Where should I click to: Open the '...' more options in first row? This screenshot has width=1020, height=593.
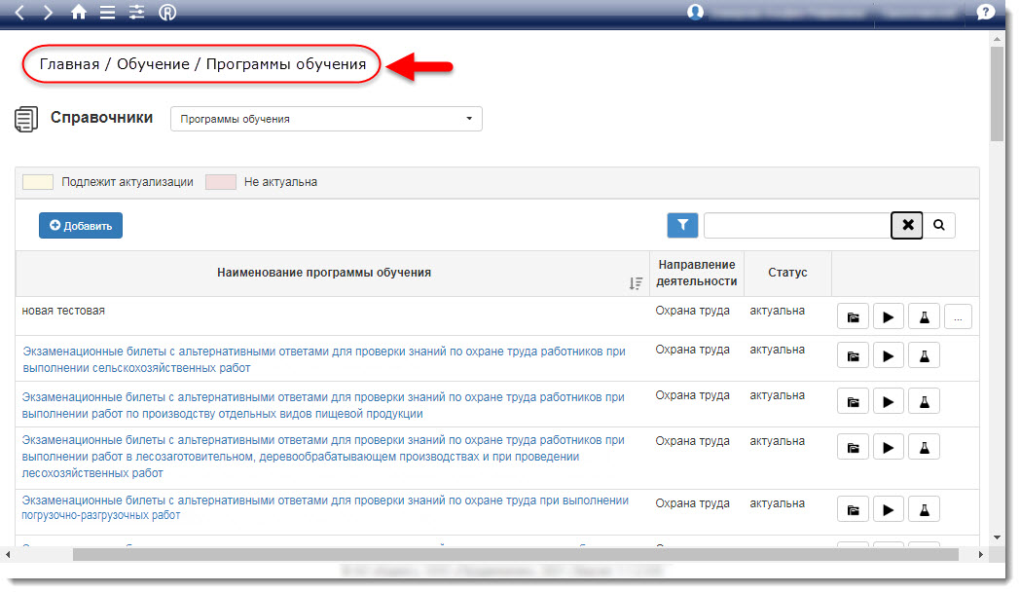(x=958, y=316)
